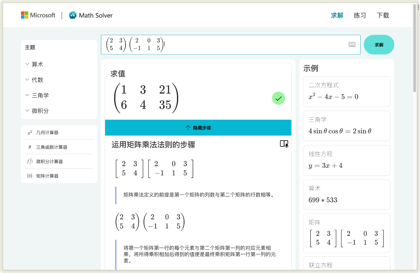Open 三角函数计算器 link
The width and height of the screenshot is (420, 273).
52,147
